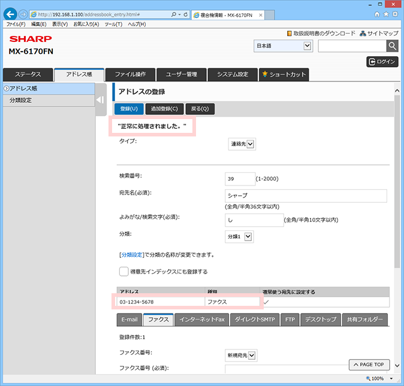Click the status bar zoom magnifier icon
404x386 pixels.
click(x=368, y=378)
